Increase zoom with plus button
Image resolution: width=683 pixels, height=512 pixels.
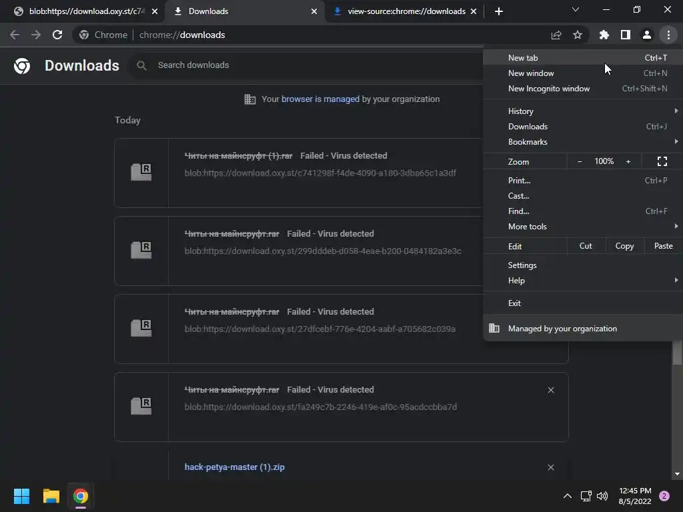coord(628,161)
